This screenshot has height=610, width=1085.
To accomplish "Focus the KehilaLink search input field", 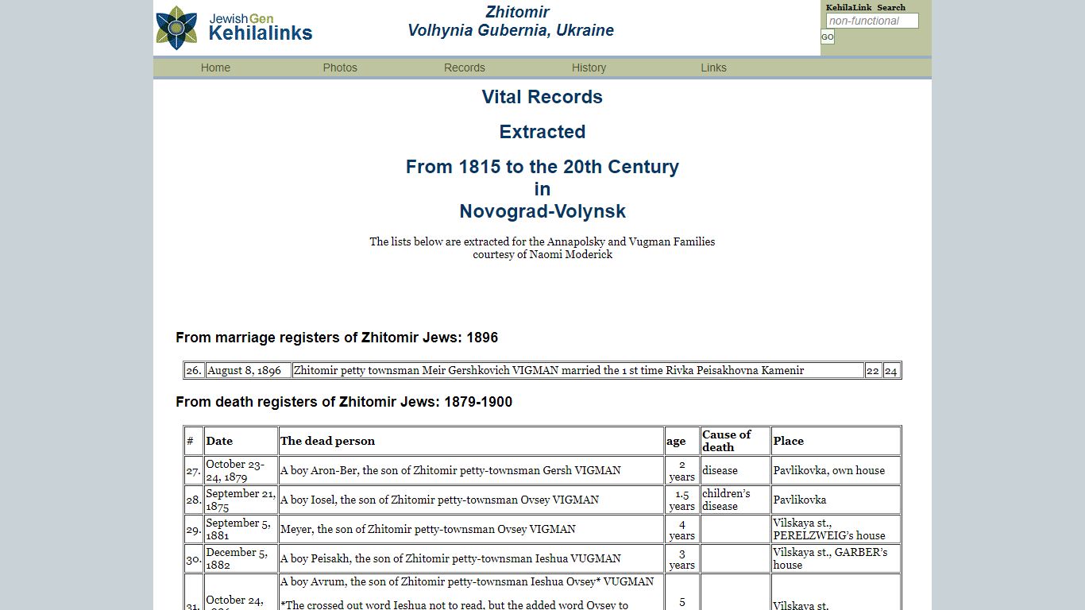I will [872, 21].
